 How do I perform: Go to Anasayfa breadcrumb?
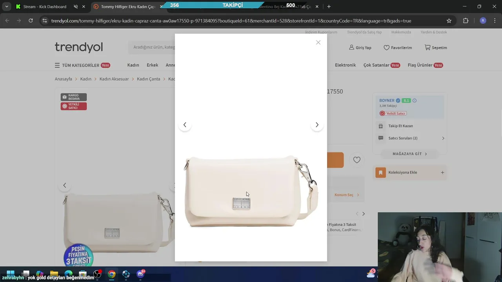[x=64, y=79]
